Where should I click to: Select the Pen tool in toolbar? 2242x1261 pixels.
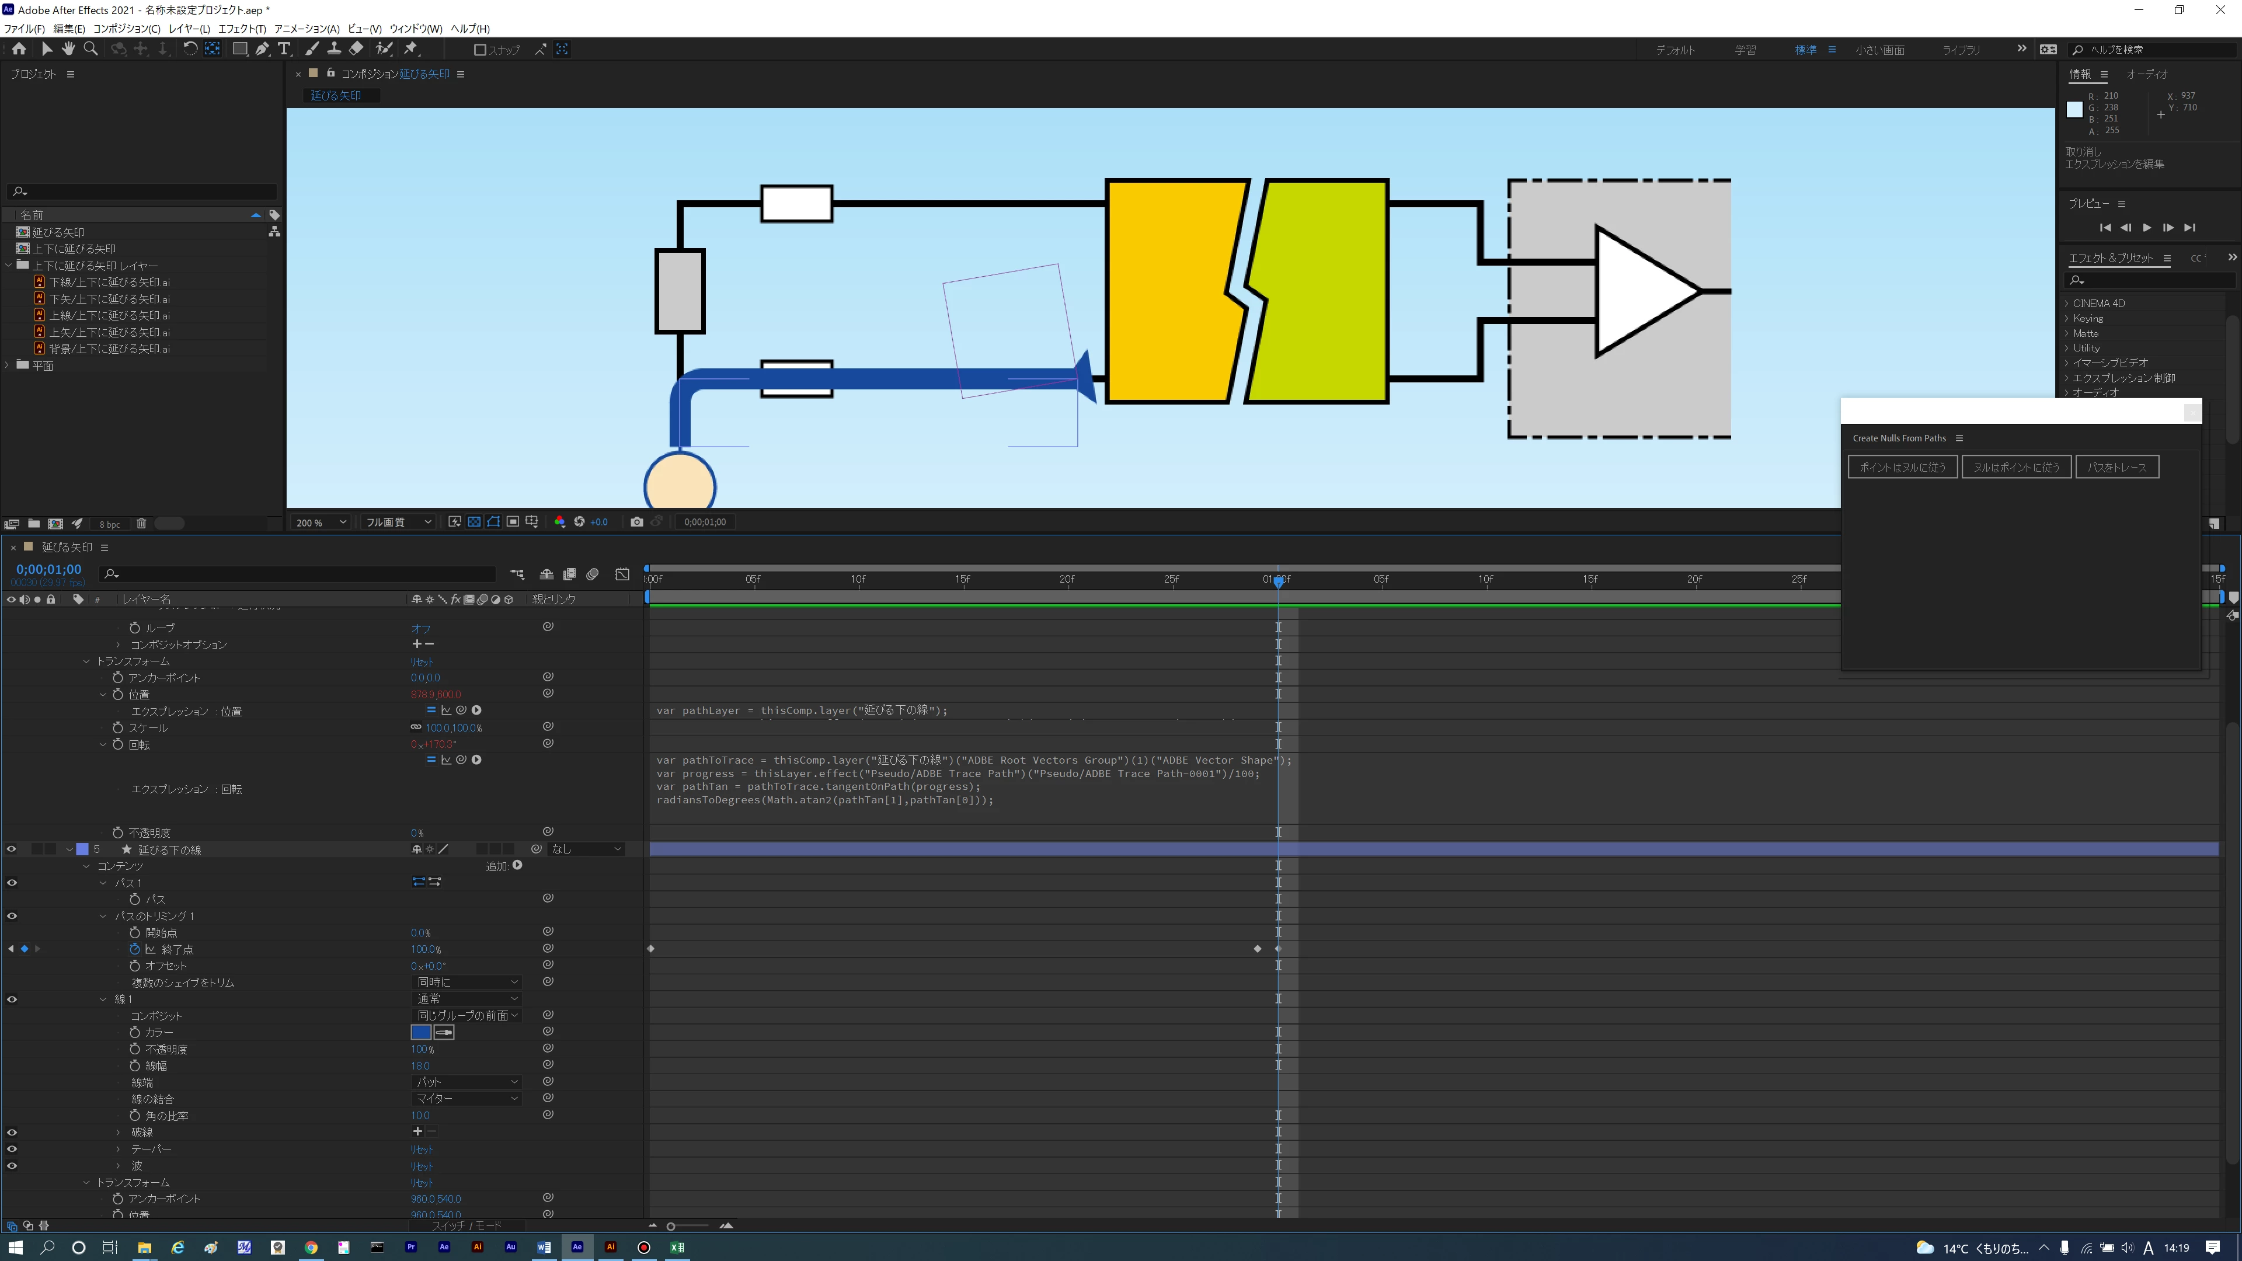click(x=262, y=50)
